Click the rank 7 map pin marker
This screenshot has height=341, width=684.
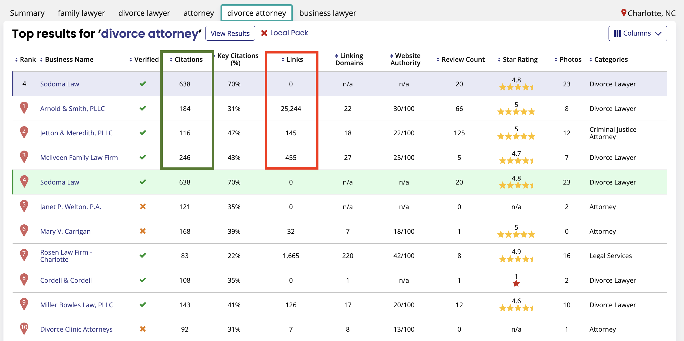24,255
